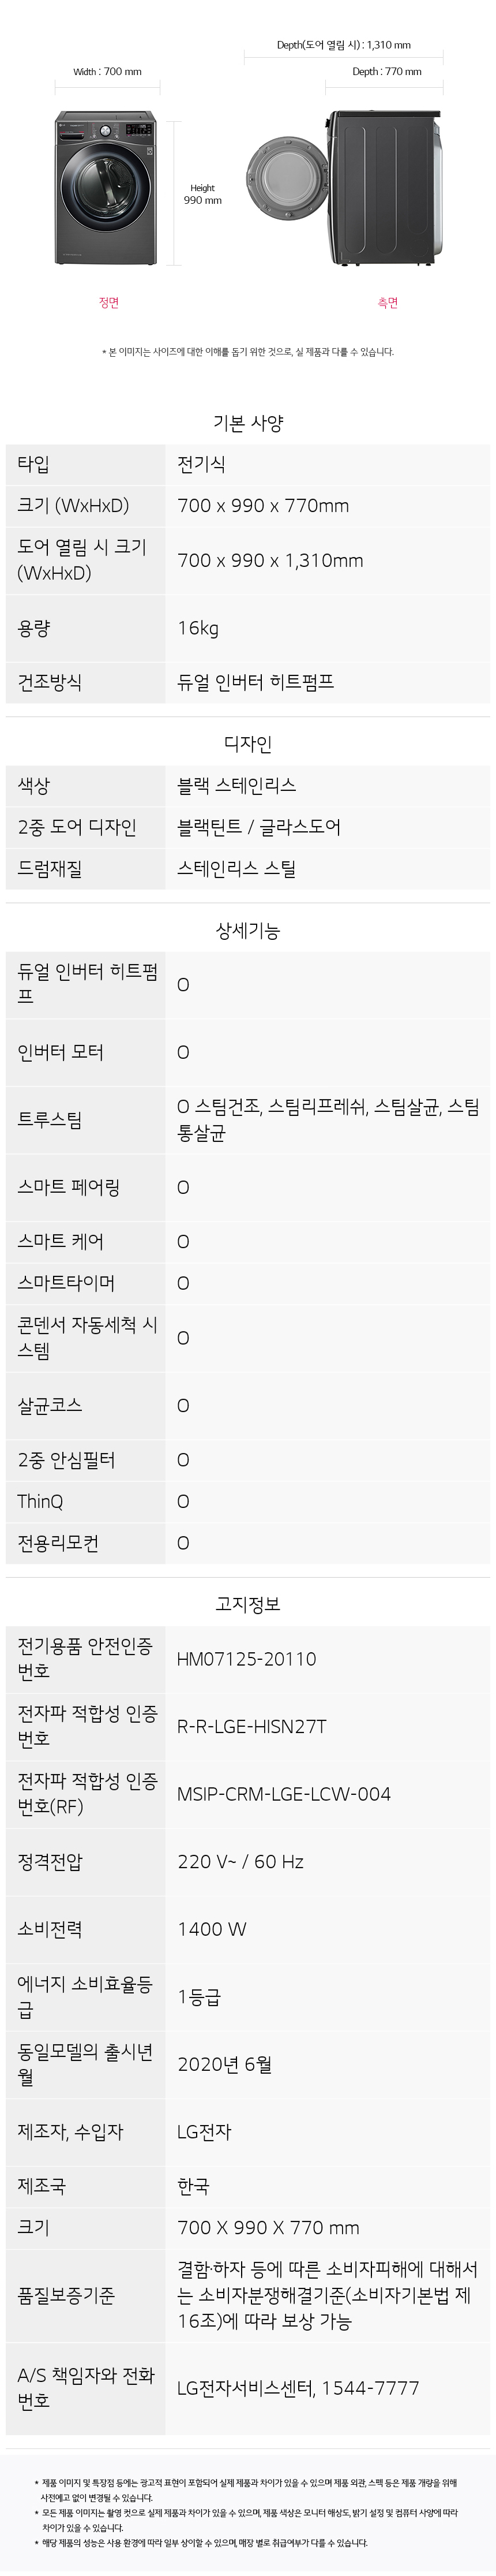Click the side view dryer image with open door

point(346,187)
